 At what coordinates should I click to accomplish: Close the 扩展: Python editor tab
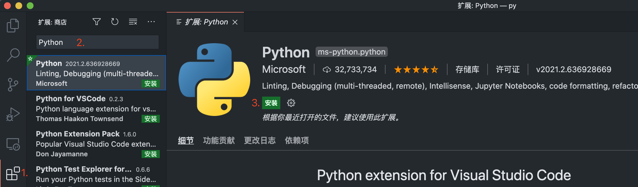[x=235, y=22]
